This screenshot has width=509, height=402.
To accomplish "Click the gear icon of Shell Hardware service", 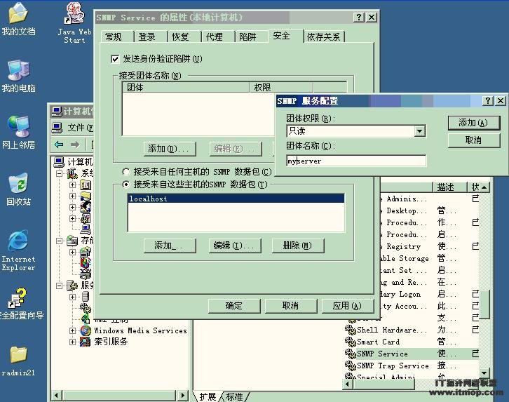I will point(351,330).
